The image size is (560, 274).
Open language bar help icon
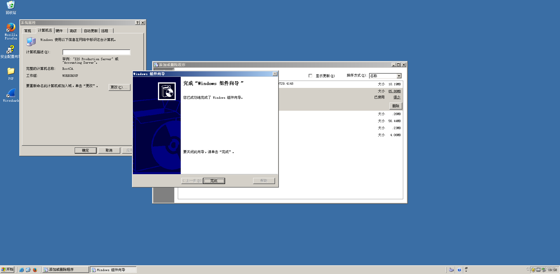click(x=459, y=270)
